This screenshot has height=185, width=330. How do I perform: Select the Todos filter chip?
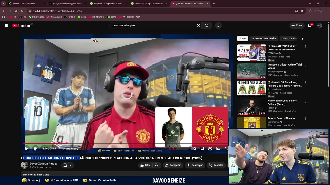[243, 39]
